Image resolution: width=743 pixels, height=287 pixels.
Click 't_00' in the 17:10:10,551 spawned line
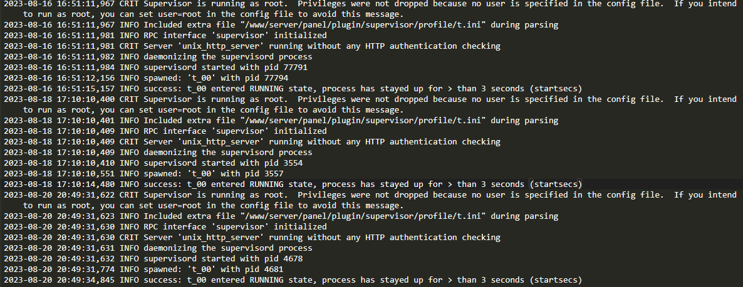coord(202,174)
